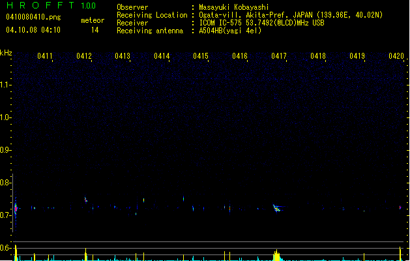Click the Receiving Location label

(x=152, y=15)
